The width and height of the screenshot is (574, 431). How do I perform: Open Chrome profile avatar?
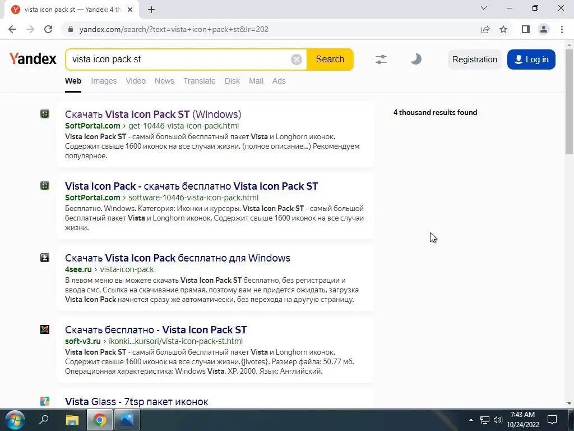pyautogui.click(x=544, y=29)
